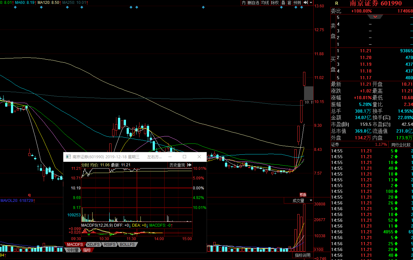This screenshot has height=260, width=413.
Task: Click the red down chevron under 委比
Action: pyautogui.click(x=375, y=17)
